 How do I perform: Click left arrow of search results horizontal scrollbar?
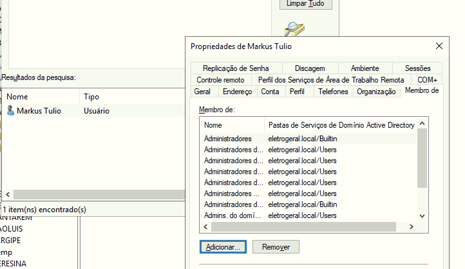click(8, 195)
